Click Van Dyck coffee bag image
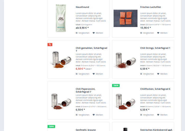Image resolution: width=185 pixels, height=131 pixels. [61, 18]
